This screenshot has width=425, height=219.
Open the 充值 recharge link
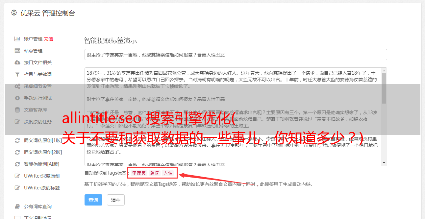click(48, 39)
